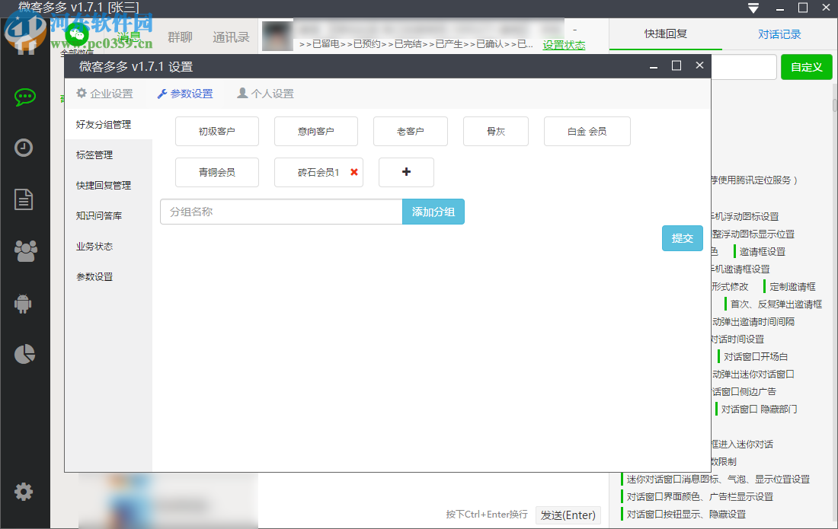Viewport: 838px width, 529px height.
Task: Open the contacts group icon in sidebar
Action: [24, 251]
